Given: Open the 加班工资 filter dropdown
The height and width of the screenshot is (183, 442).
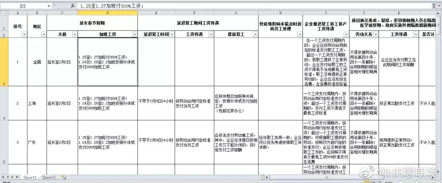Looking at the screenshot, I should point(135,34).
